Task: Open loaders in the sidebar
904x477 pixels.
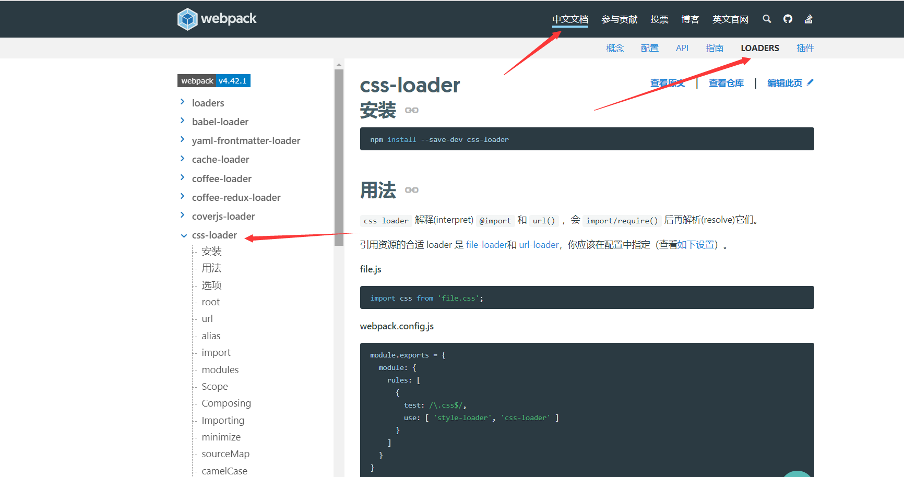Action: tap(208, 103)
